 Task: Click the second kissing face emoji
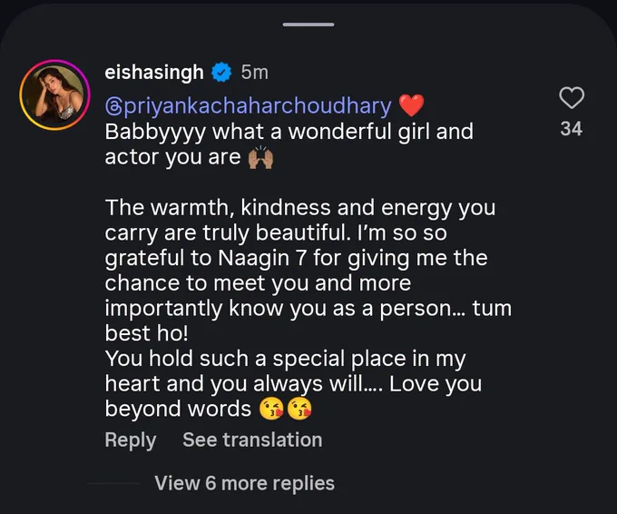[299, 410]
